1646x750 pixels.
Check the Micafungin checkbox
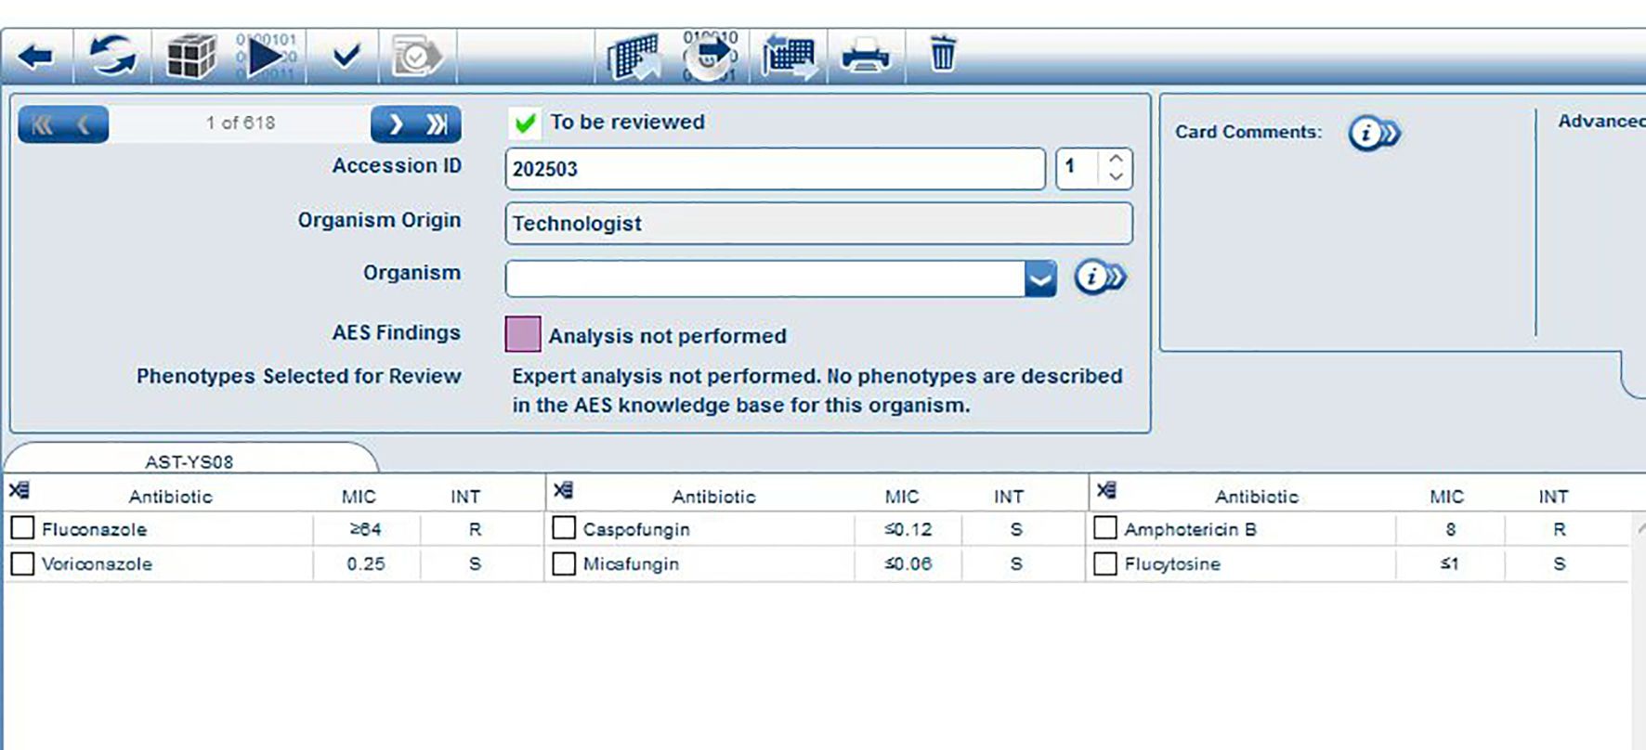pos(564,563)
